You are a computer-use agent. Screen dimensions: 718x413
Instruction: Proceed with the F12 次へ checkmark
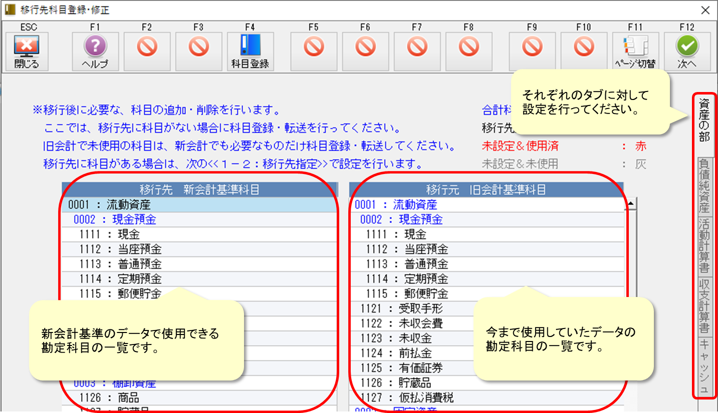[687, 51]
